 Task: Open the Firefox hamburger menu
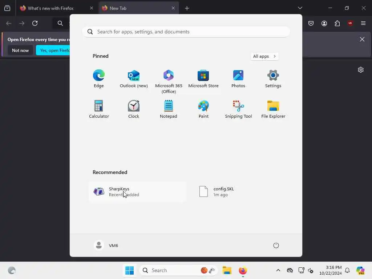363,23
